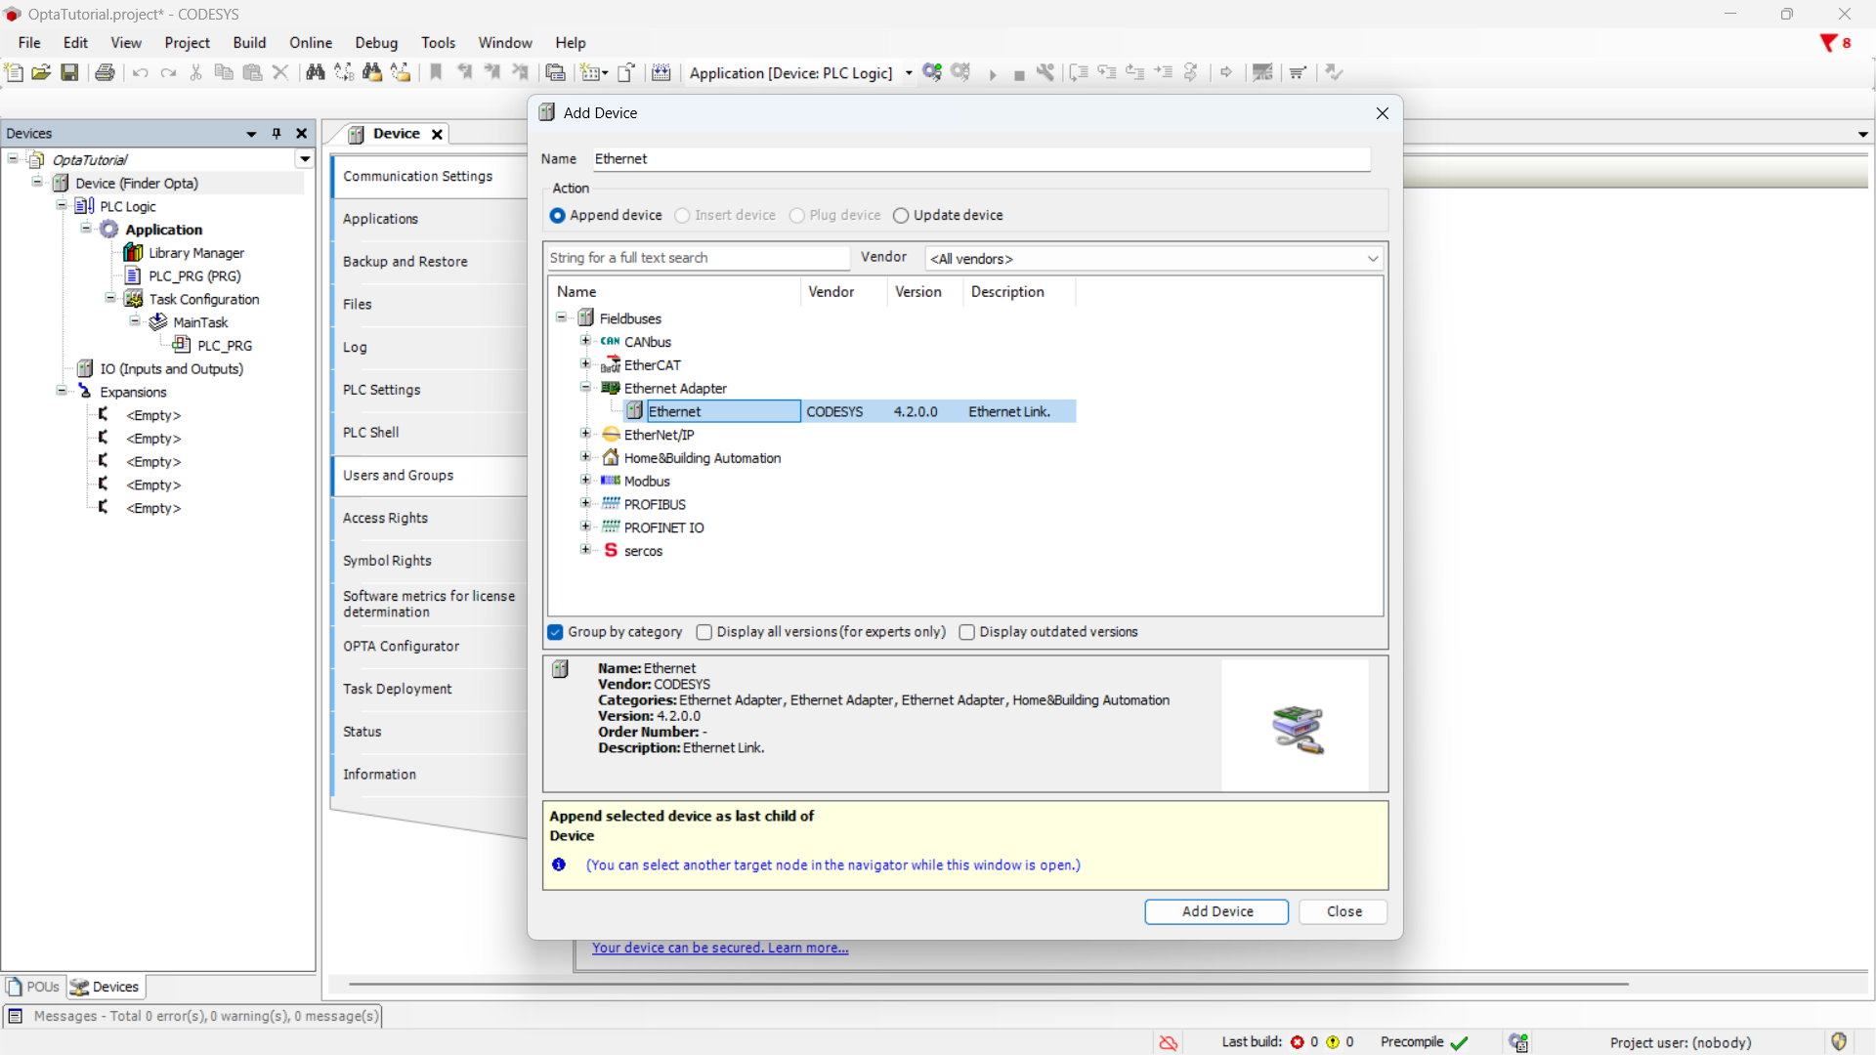This screenshot has height=1055, width=1876.
Task: Uncheck Group by category checkbox
Action: pos(556,632)
